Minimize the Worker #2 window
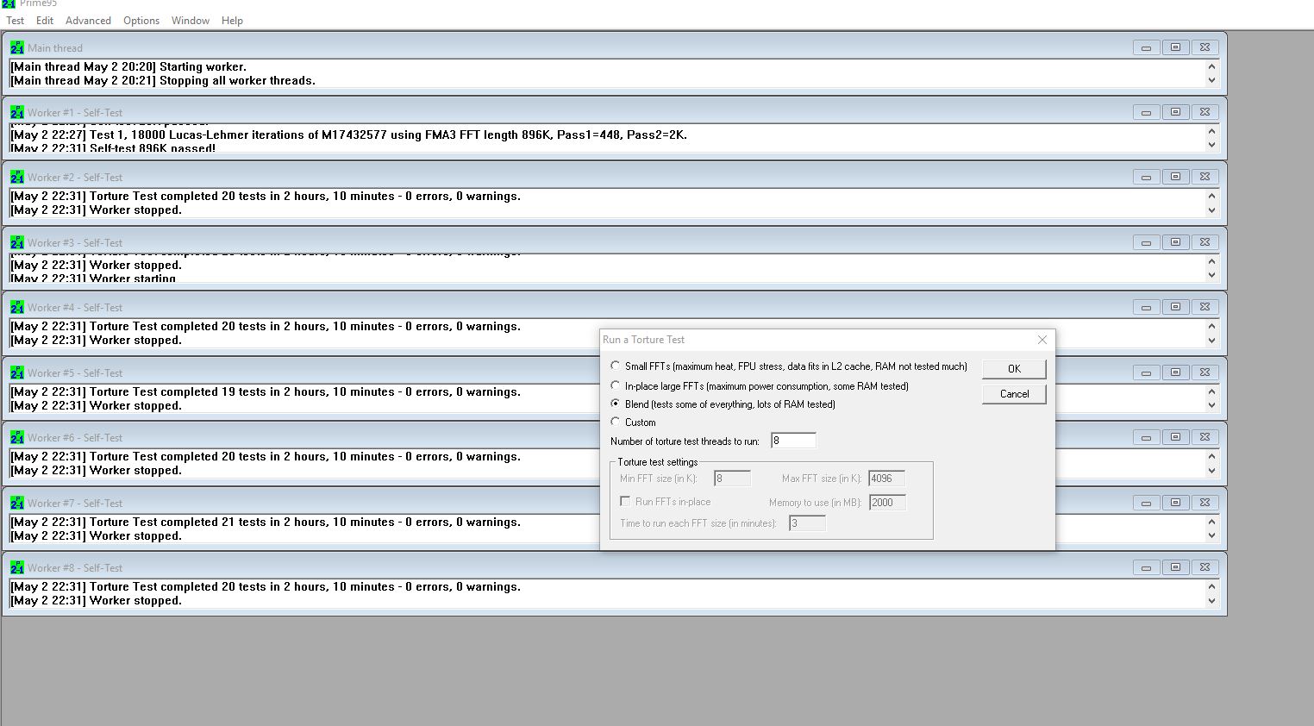1314x726 pixels. tap(1146, 177)
